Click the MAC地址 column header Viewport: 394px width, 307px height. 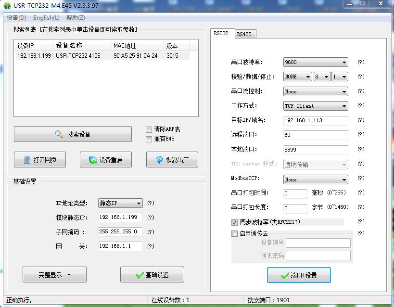pyautogui.click(x=137, y=46)
